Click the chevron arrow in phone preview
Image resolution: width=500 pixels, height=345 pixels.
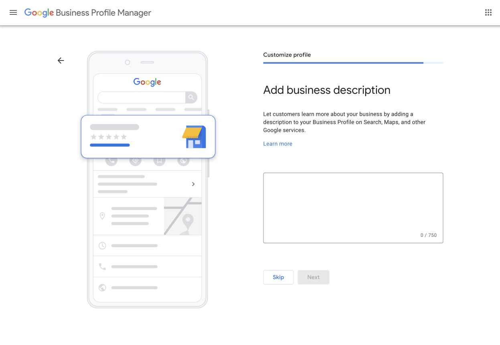click(x=193, y=184)
